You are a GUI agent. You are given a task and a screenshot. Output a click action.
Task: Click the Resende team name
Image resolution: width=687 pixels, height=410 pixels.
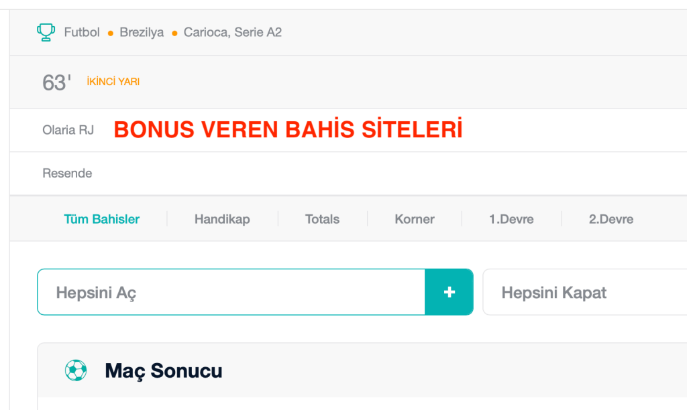tap(67, 174)
